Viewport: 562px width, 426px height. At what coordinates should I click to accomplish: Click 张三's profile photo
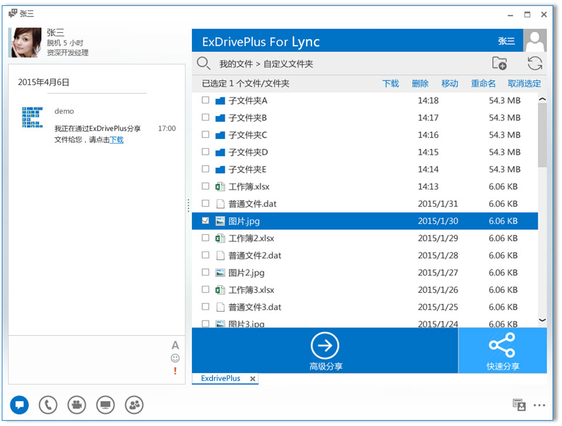25,43
